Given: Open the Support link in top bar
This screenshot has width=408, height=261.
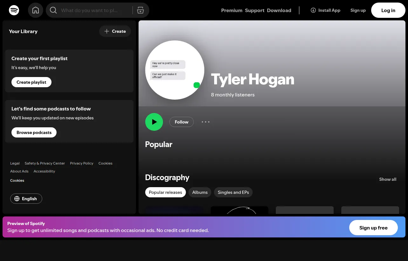Looking at the screenshot, I should coord(255,10).
